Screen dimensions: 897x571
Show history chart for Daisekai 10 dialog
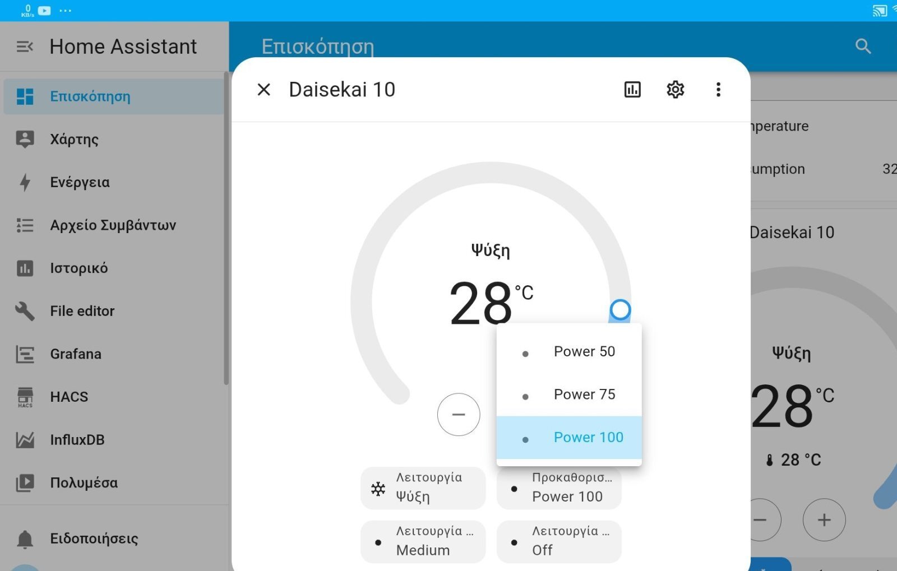632,89
